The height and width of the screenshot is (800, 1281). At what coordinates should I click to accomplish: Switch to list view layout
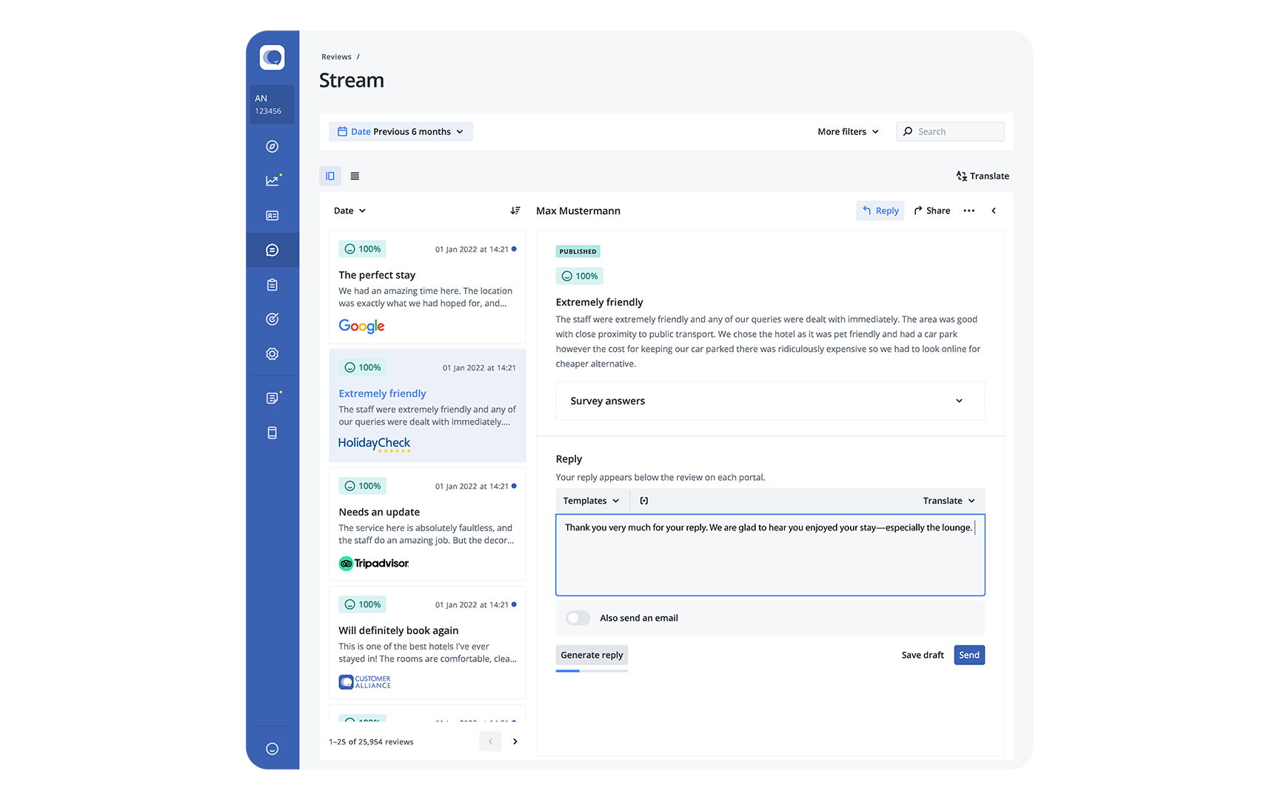point(355,176)
